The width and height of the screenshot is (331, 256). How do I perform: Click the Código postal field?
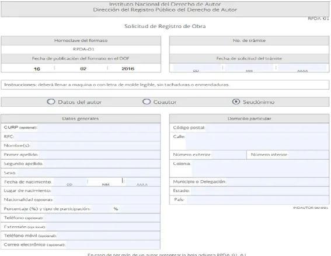click(267, 128)
